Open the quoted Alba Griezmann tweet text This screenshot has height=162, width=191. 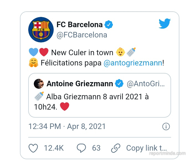(91, 102)
